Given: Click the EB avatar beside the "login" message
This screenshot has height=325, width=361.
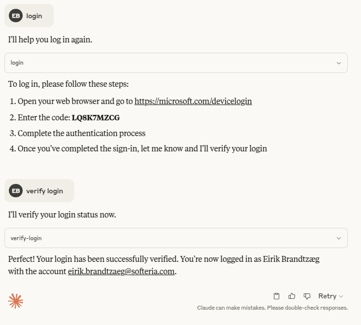Looking at the screenshot, I should pos(16,16).
